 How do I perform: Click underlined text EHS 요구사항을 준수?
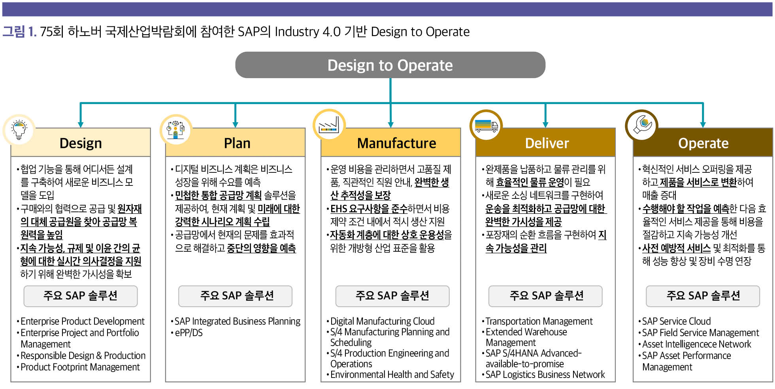(x=369, y=208)
